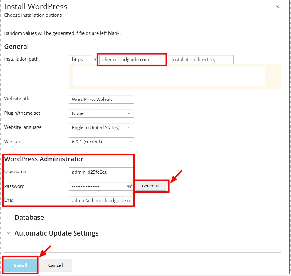Click the Username field admin_d25fe2eu
Image resolution: width=291 pixels, height=276 pixels.
[101, 172]
